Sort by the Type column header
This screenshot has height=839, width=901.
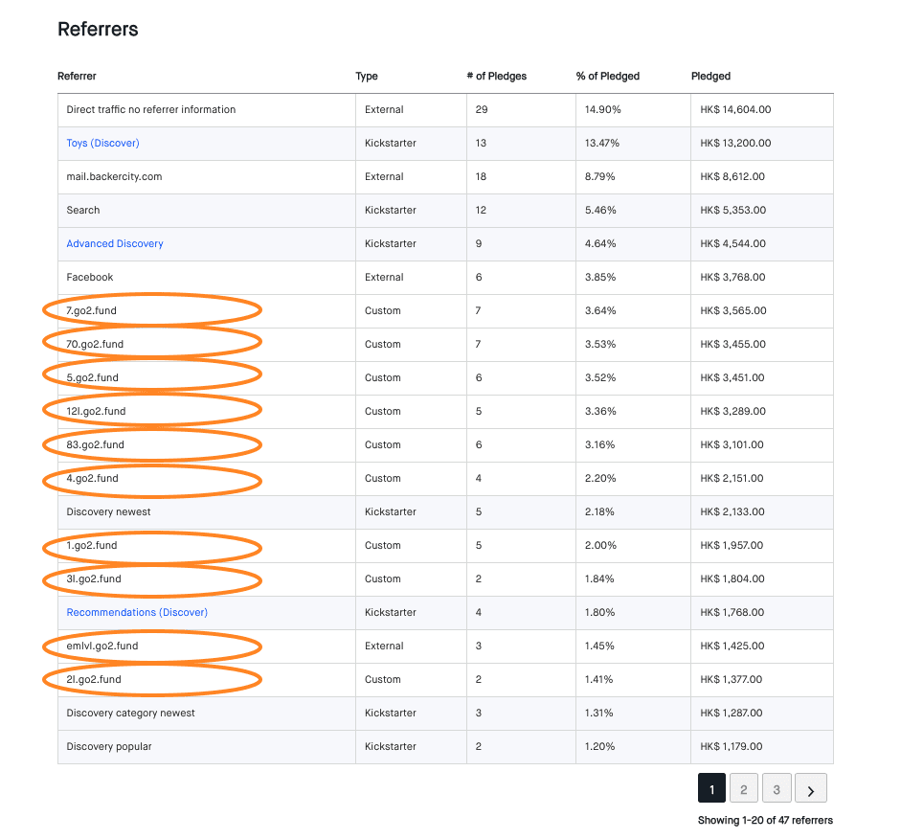[x=366, y=76]
